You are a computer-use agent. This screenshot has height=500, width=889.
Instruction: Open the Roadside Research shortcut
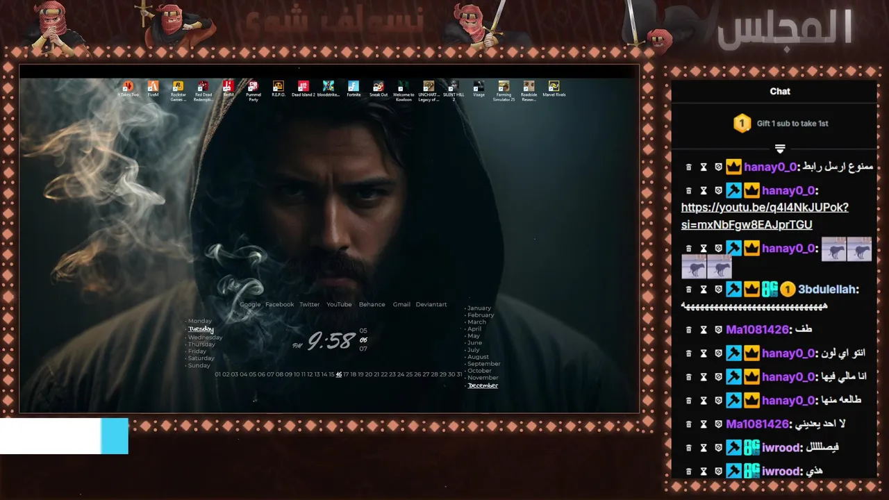point(529,91)
